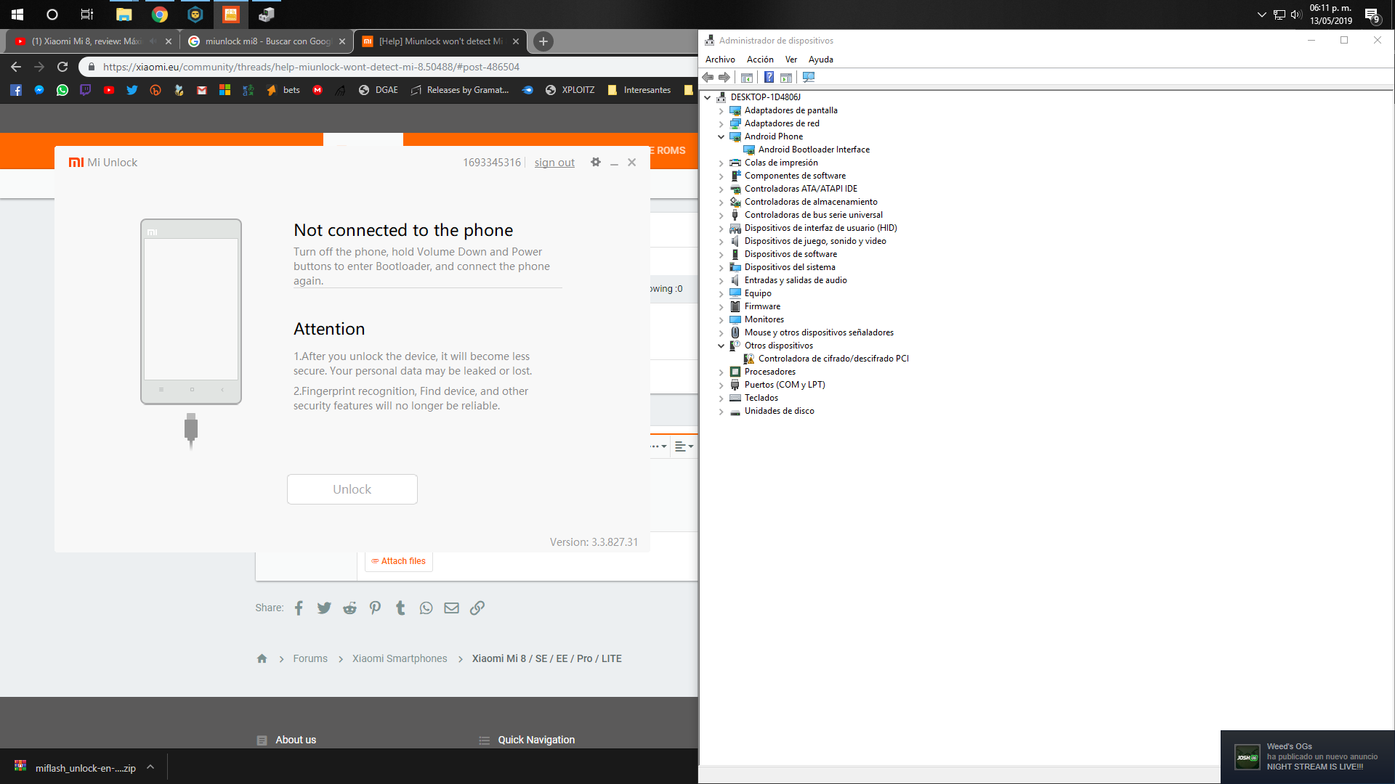Screen dimensions: 1395x784
Task: Expand the Procesadores node
Action: tap(721, 372)
